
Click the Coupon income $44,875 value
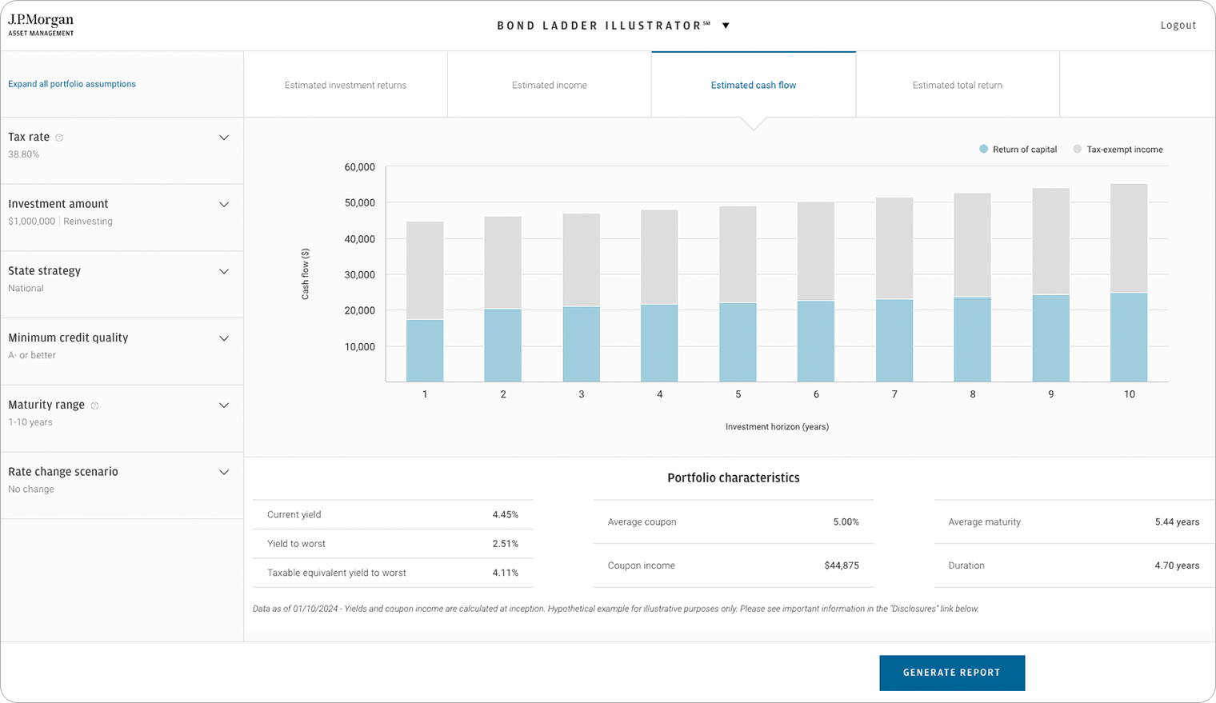[842, 565]
